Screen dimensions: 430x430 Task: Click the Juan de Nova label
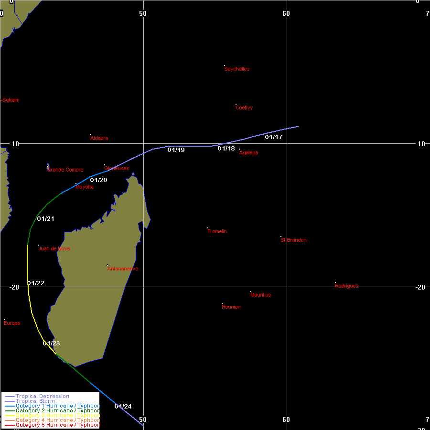54,248
